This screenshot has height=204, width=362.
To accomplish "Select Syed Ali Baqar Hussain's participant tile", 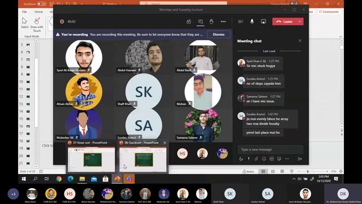I will tap(84, 57).
